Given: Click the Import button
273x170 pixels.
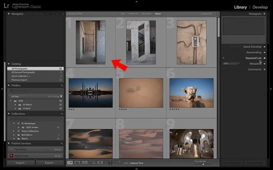Looking at the screenshot, I should coord(21,163).
